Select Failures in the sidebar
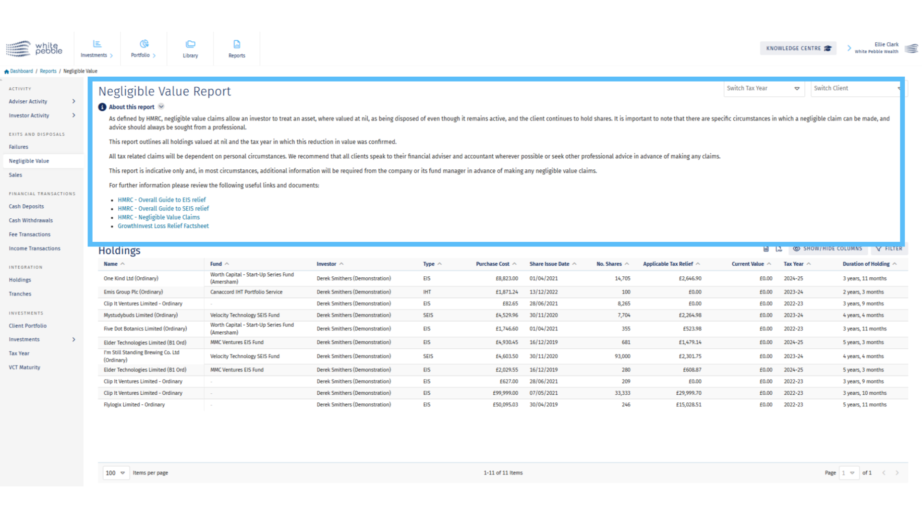 click(x=19, y=147)
